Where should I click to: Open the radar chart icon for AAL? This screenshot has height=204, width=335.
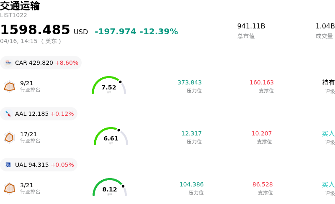(x=9, y=137)
